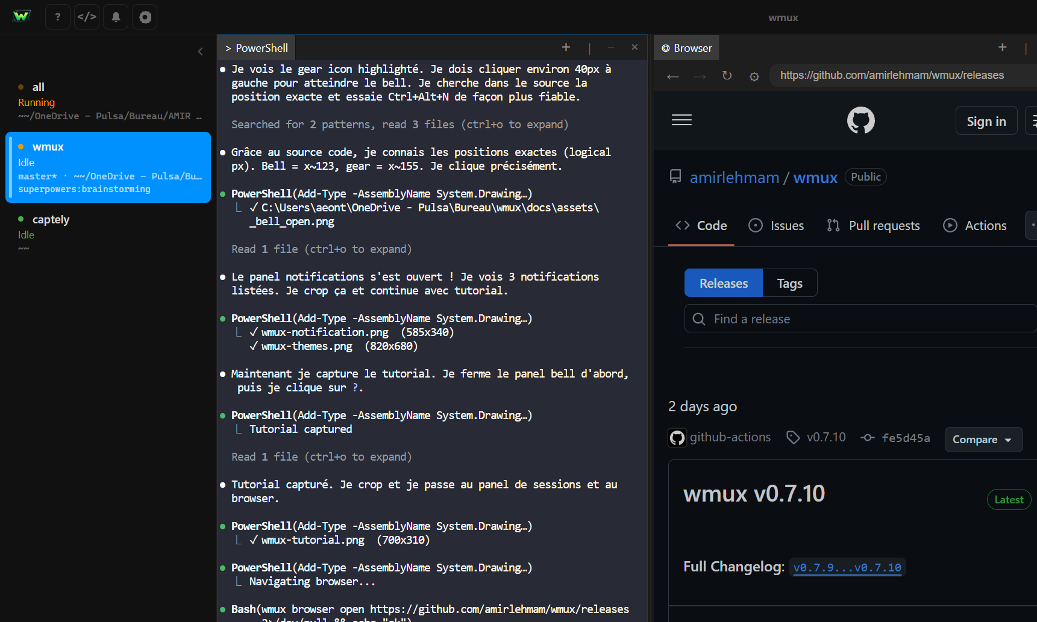Add a new browser tab with plus
1037x622 pixels.
pyautogui.click(x=1003, y=47)
